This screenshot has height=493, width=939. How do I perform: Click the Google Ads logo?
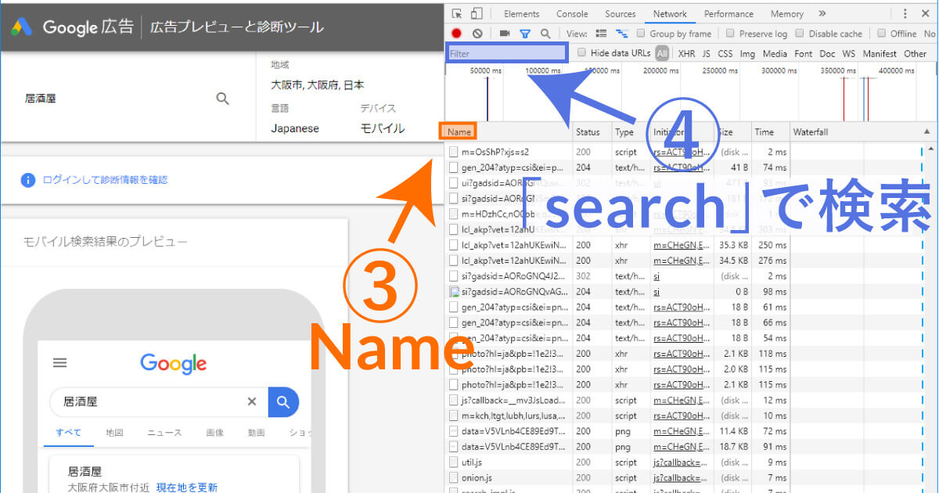click(x=22, y=27)
